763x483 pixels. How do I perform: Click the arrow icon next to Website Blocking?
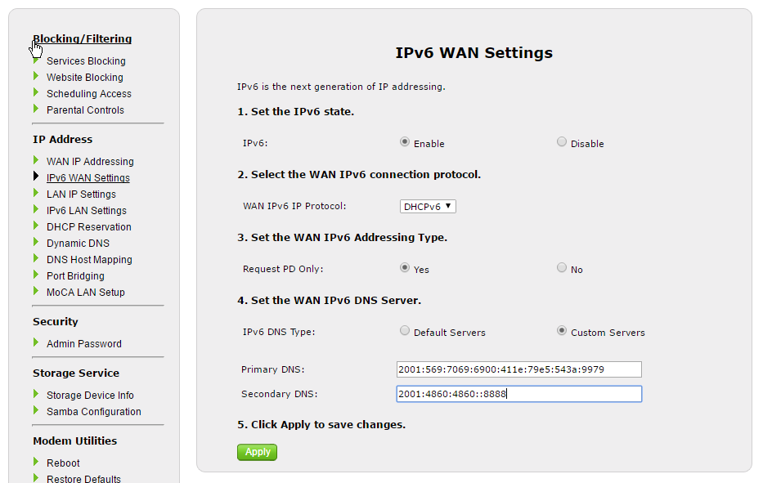(36, 76)
